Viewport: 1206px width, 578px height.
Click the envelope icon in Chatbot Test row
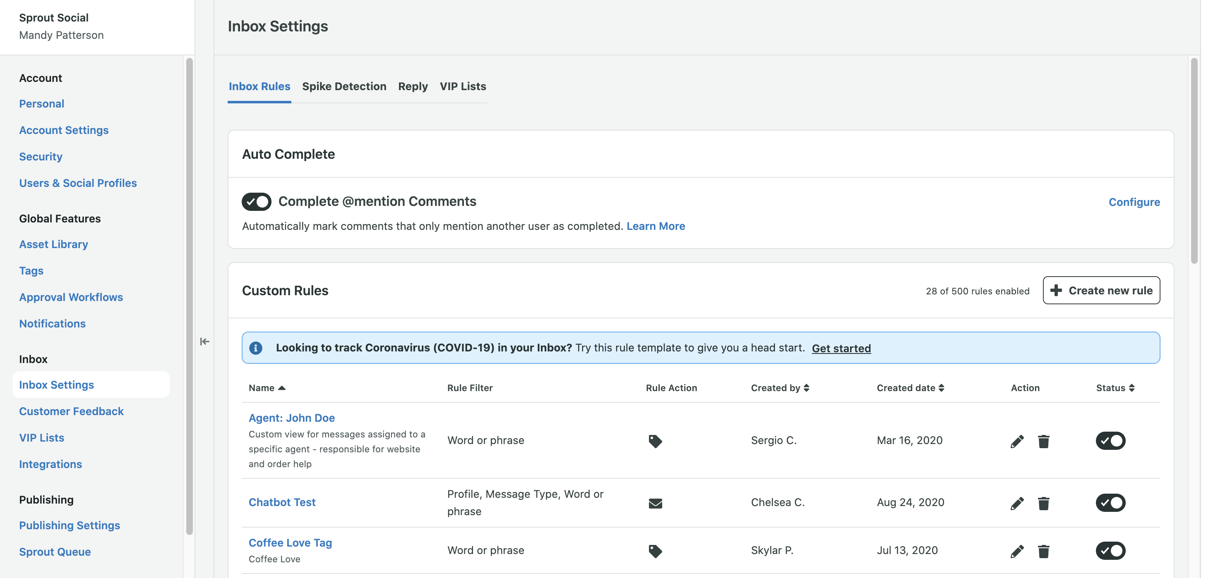(655, 503)
